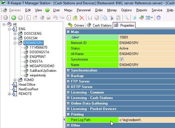Expand the R2MID tree node
This screenshot has height=128, width=175.
pos(15,80)
